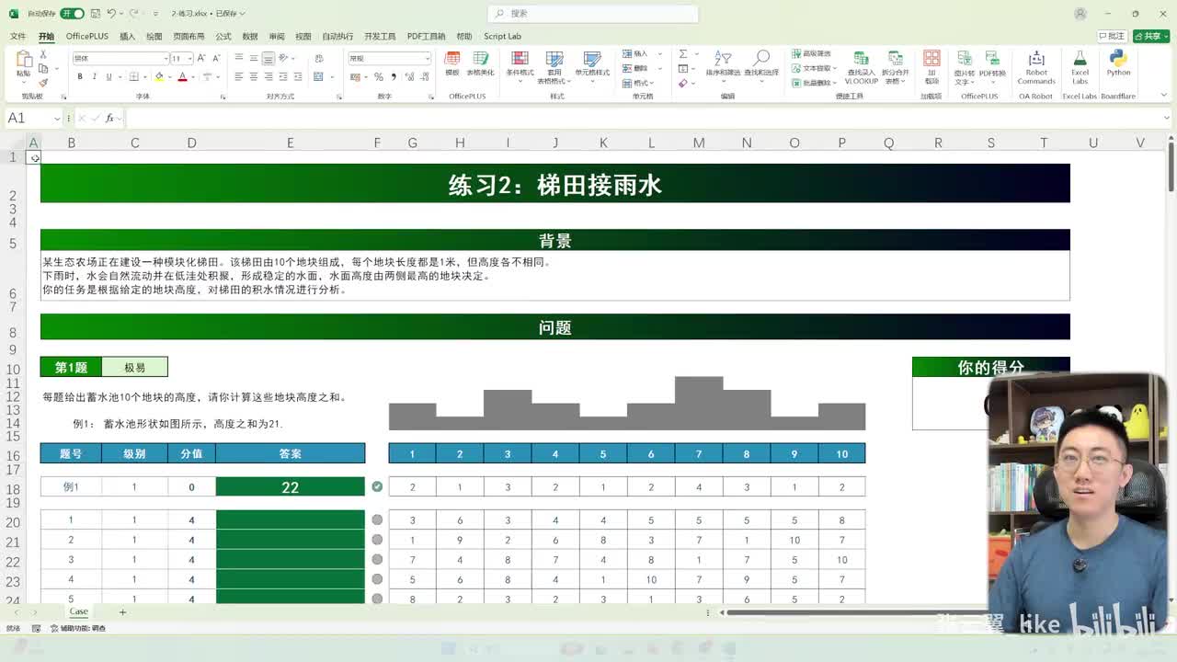Add a new sheet with plus button
This screenshot has height=662, width=1177.
click(x=122, y=611)
